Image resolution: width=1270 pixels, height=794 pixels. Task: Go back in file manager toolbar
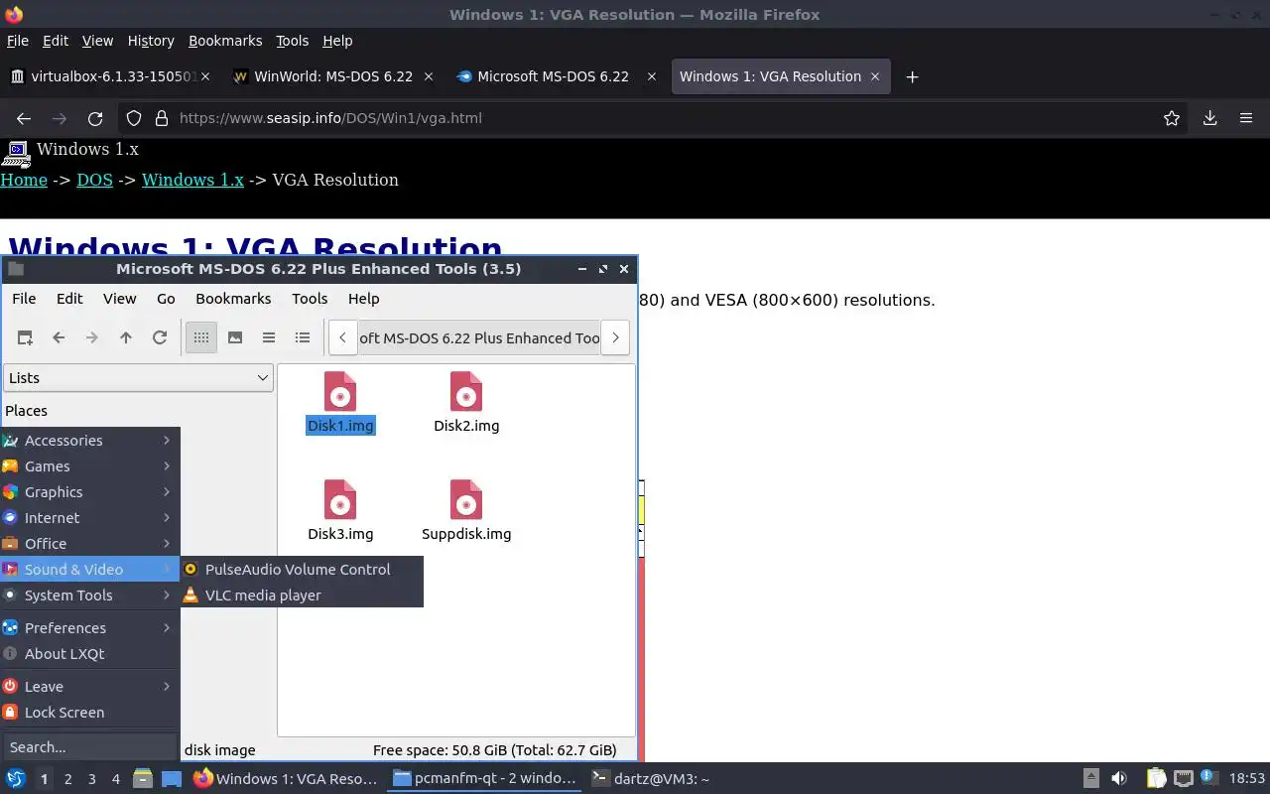[59, 337]
